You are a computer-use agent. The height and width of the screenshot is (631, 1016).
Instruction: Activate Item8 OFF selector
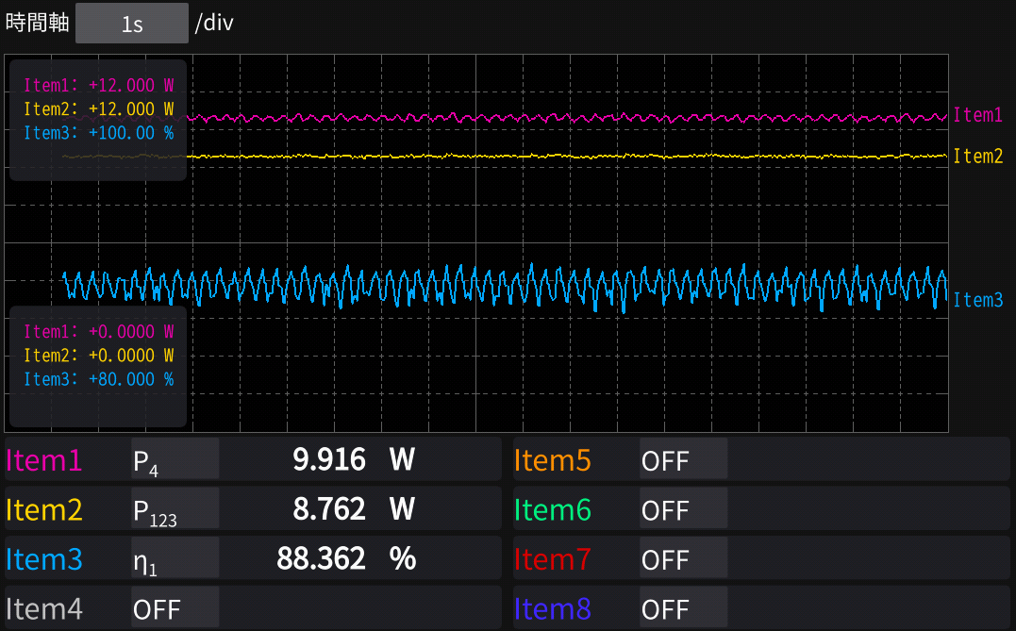(x=682, y=608)
